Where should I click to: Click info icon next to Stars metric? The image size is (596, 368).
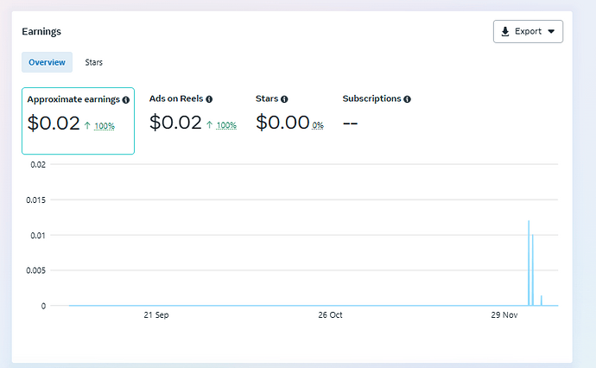[x=284, y=99]
